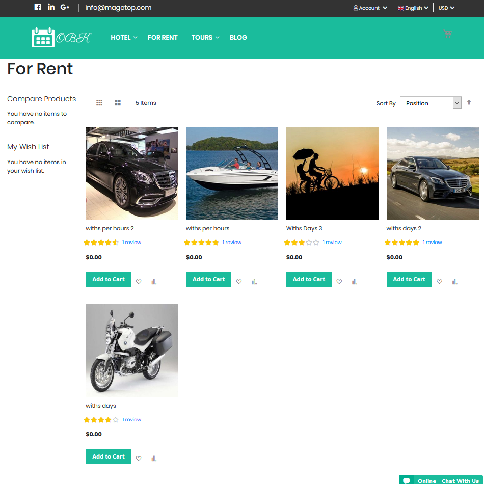Image resolution: width=484 pixels, height=484 pixels.
Task: Switch to grid view mode
Action: [x=99, y=103]
